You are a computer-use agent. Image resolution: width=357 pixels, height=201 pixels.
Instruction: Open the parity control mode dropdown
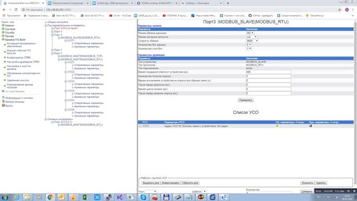point(252,37)
